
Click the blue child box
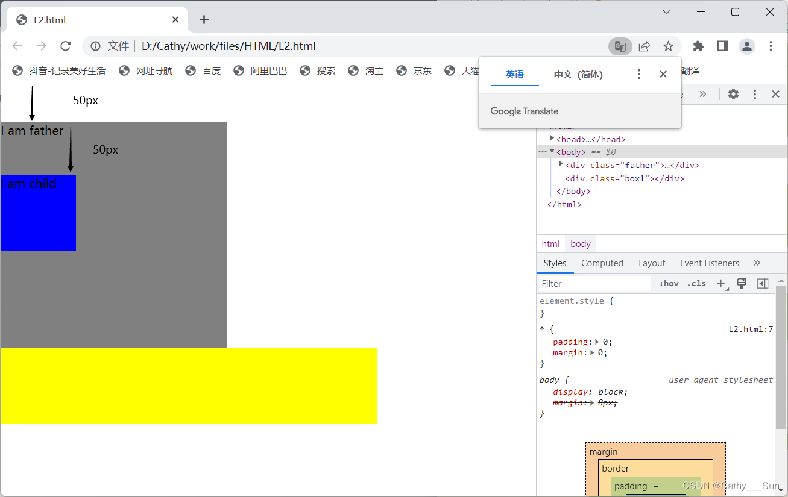(38, 213)
